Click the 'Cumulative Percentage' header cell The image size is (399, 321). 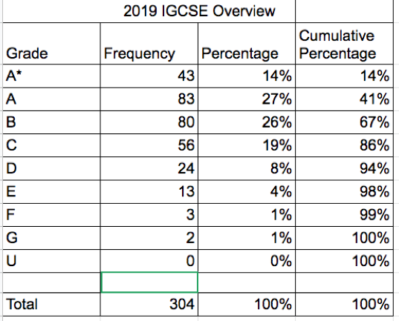[344, 44]
